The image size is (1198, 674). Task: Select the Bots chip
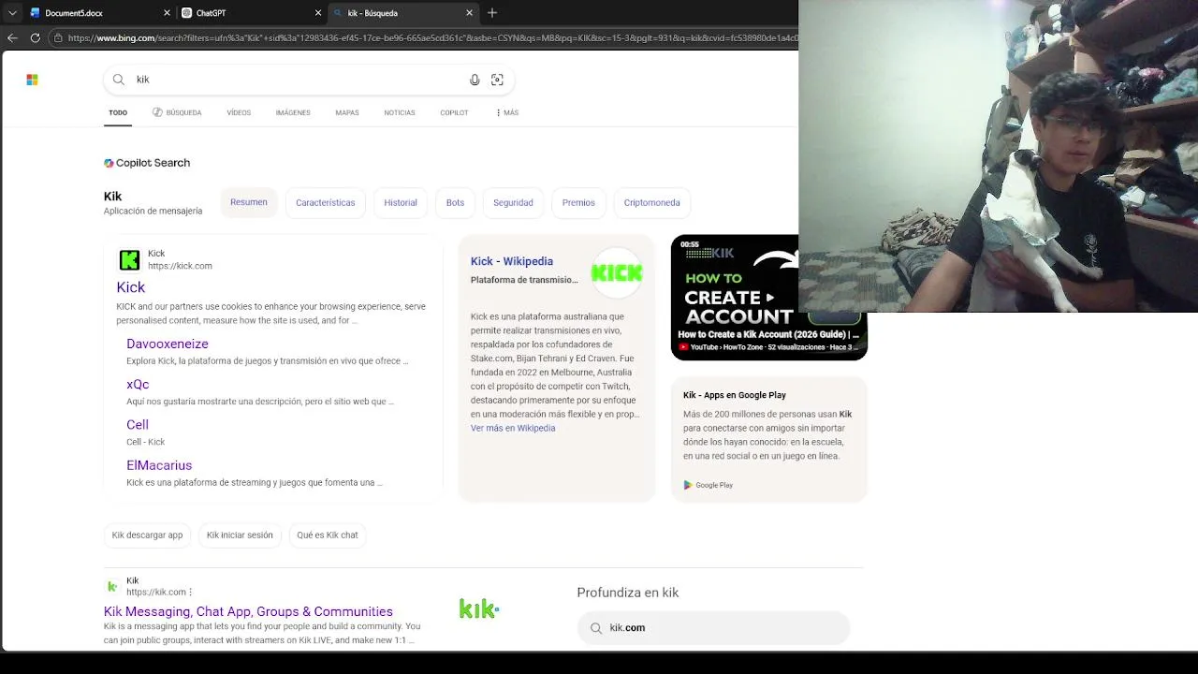click(x=455, y=202)
